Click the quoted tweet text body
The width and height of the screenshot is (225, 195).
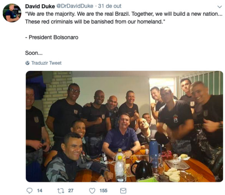(x=124, y=18)
